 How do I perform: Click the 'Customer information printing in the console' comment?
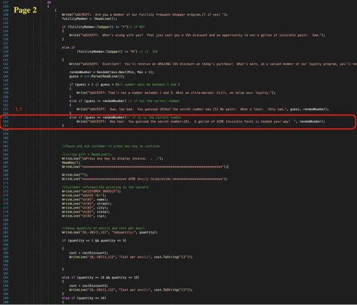click(105, 187)
